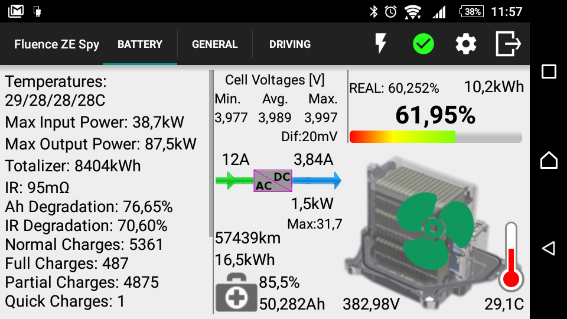The image size is (567, 319).
Task: Tap the lightning bolt icon in toolbar
Action: [381, 44]
